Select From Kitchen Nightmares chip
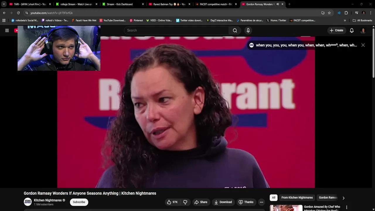 297,198
